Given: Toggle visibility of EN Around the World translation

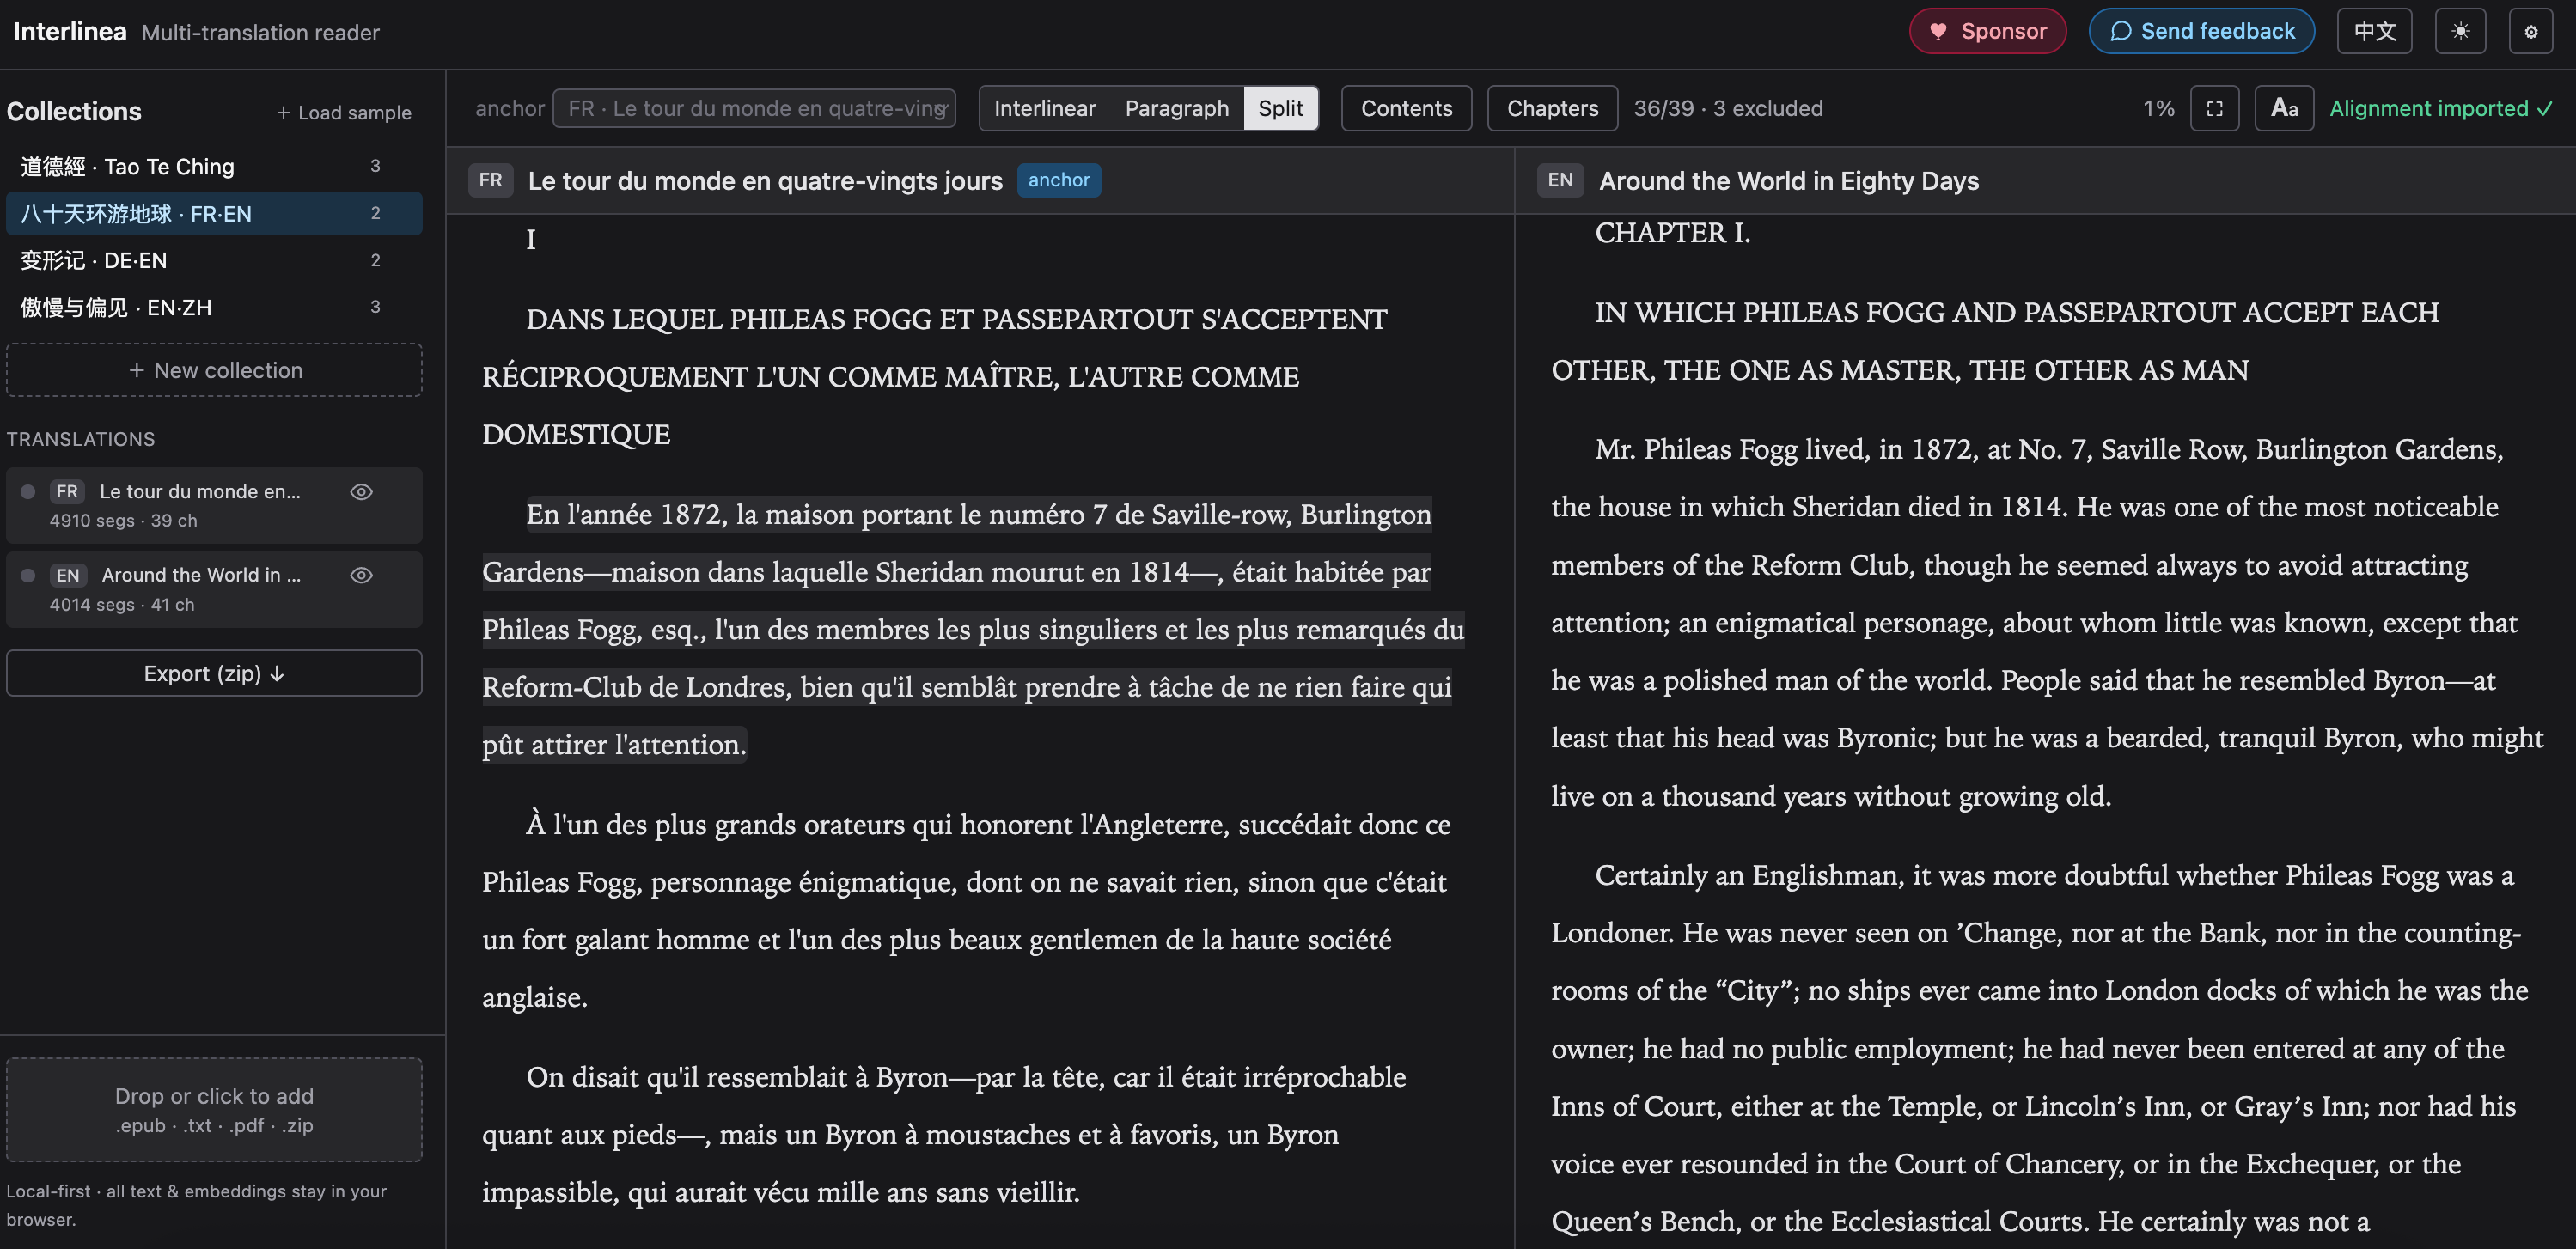Looking at the screenshot, I should [x=361, y=575].
